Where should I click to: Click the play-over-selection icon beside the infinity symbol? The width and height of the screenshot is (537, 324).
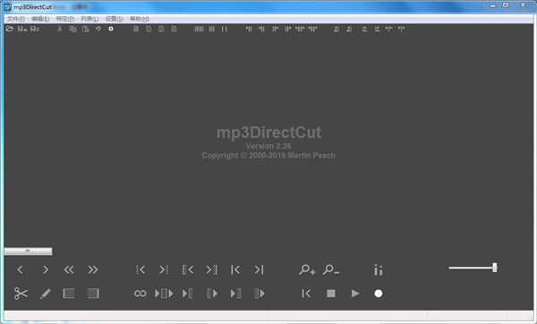pyautogui.click(x=164, y=294)
